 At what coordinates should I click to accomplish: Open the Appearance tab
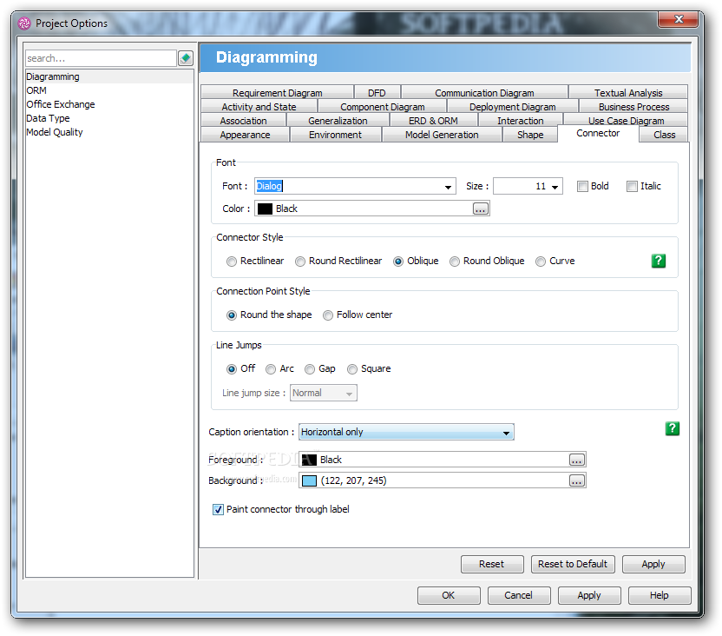click(245, 135)
